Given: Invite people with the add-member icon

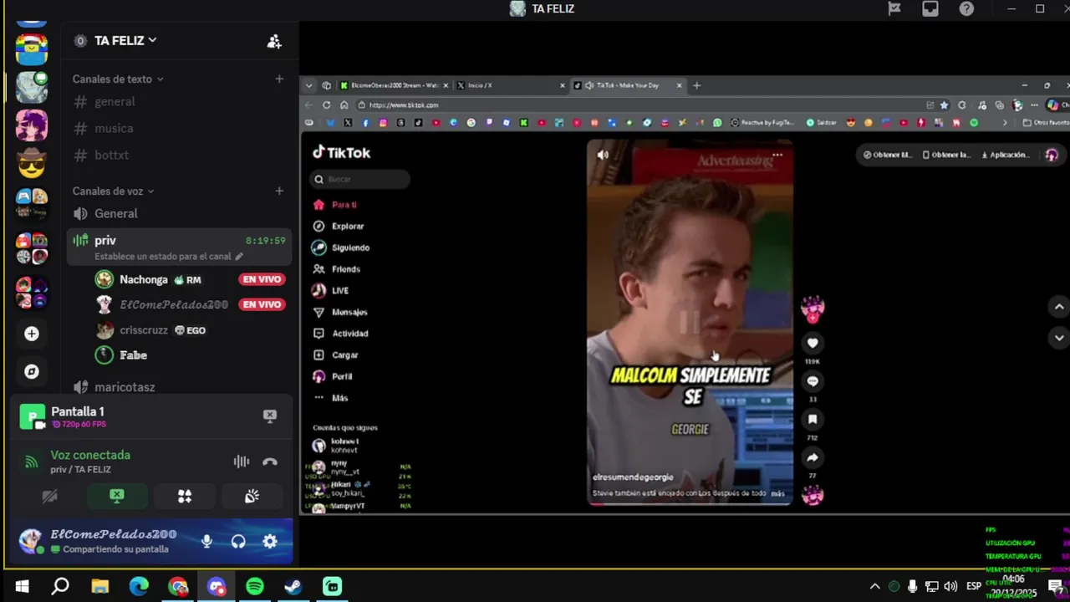Looking at the screenshot, I should click(274, 41).
